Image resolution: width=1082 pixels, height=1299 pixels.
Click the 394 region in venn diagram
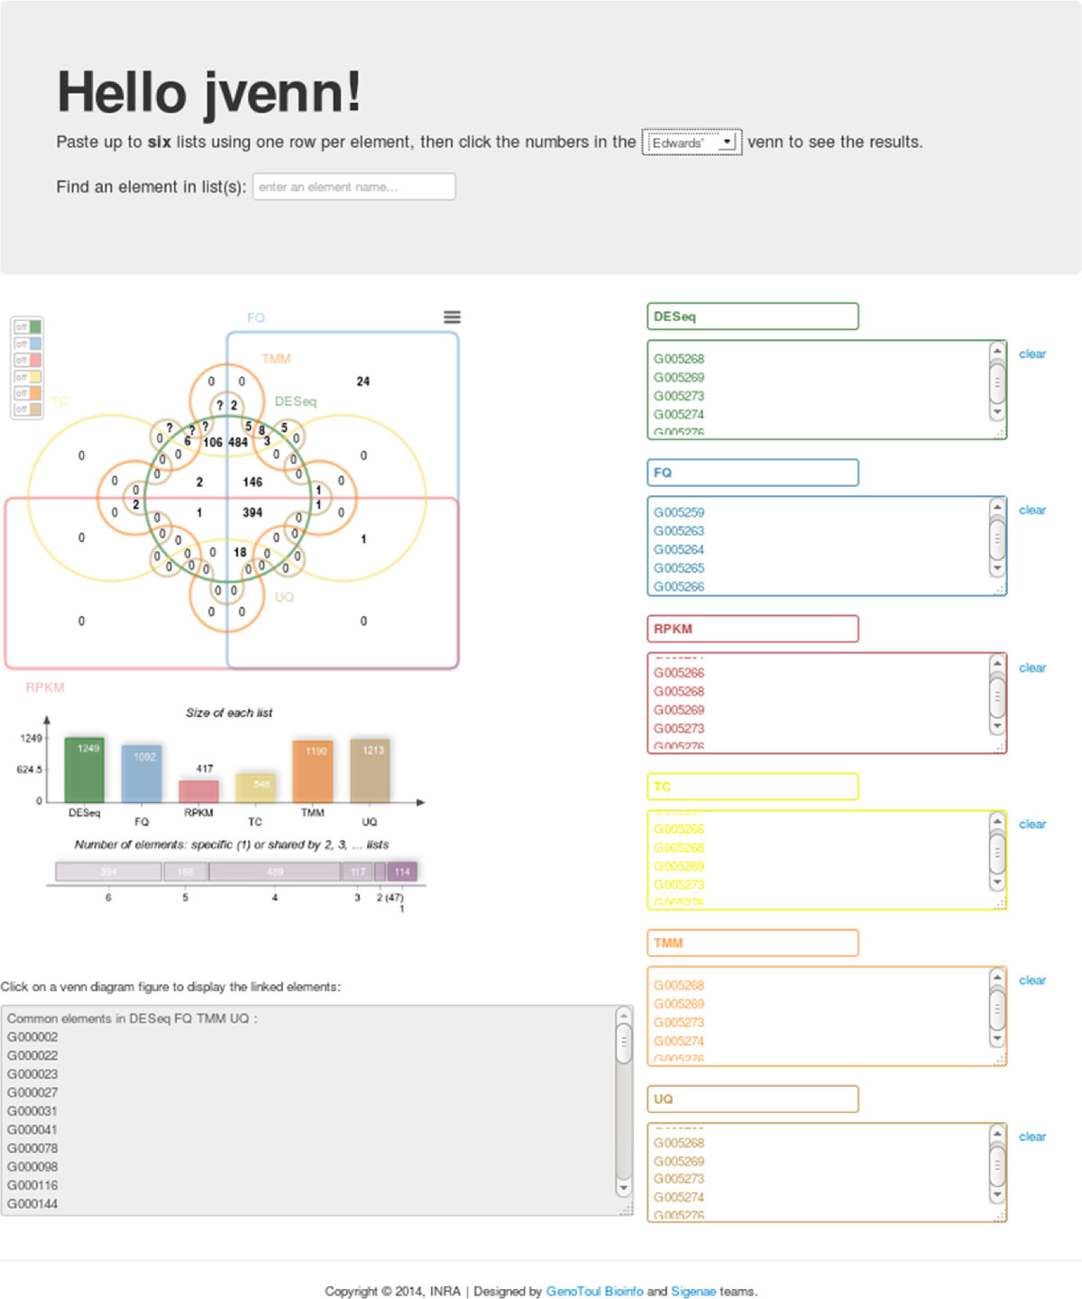pyautogui.click(x=252, y=512)
